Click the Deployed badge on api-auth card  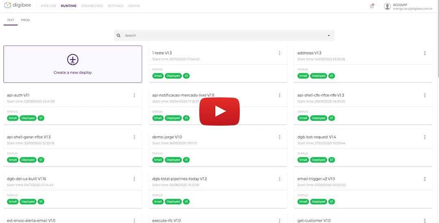28,118
